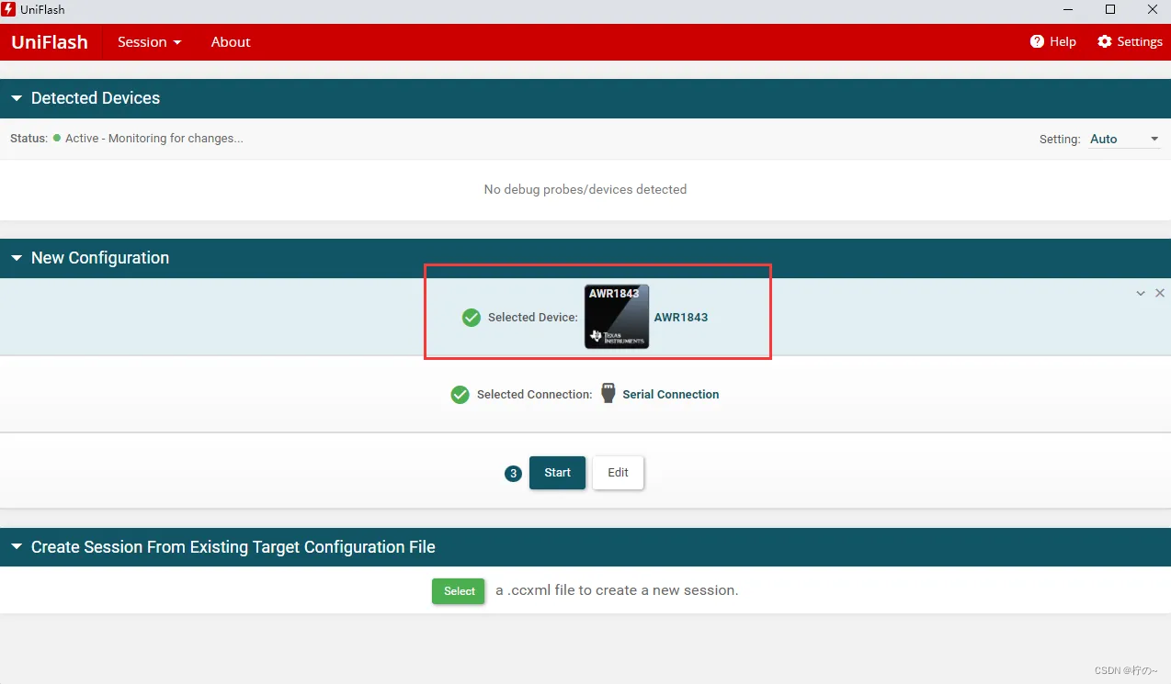Click the 'Selected Device:' label
The width and height of the screenshot is (1171, 684).
click(533, 318)
